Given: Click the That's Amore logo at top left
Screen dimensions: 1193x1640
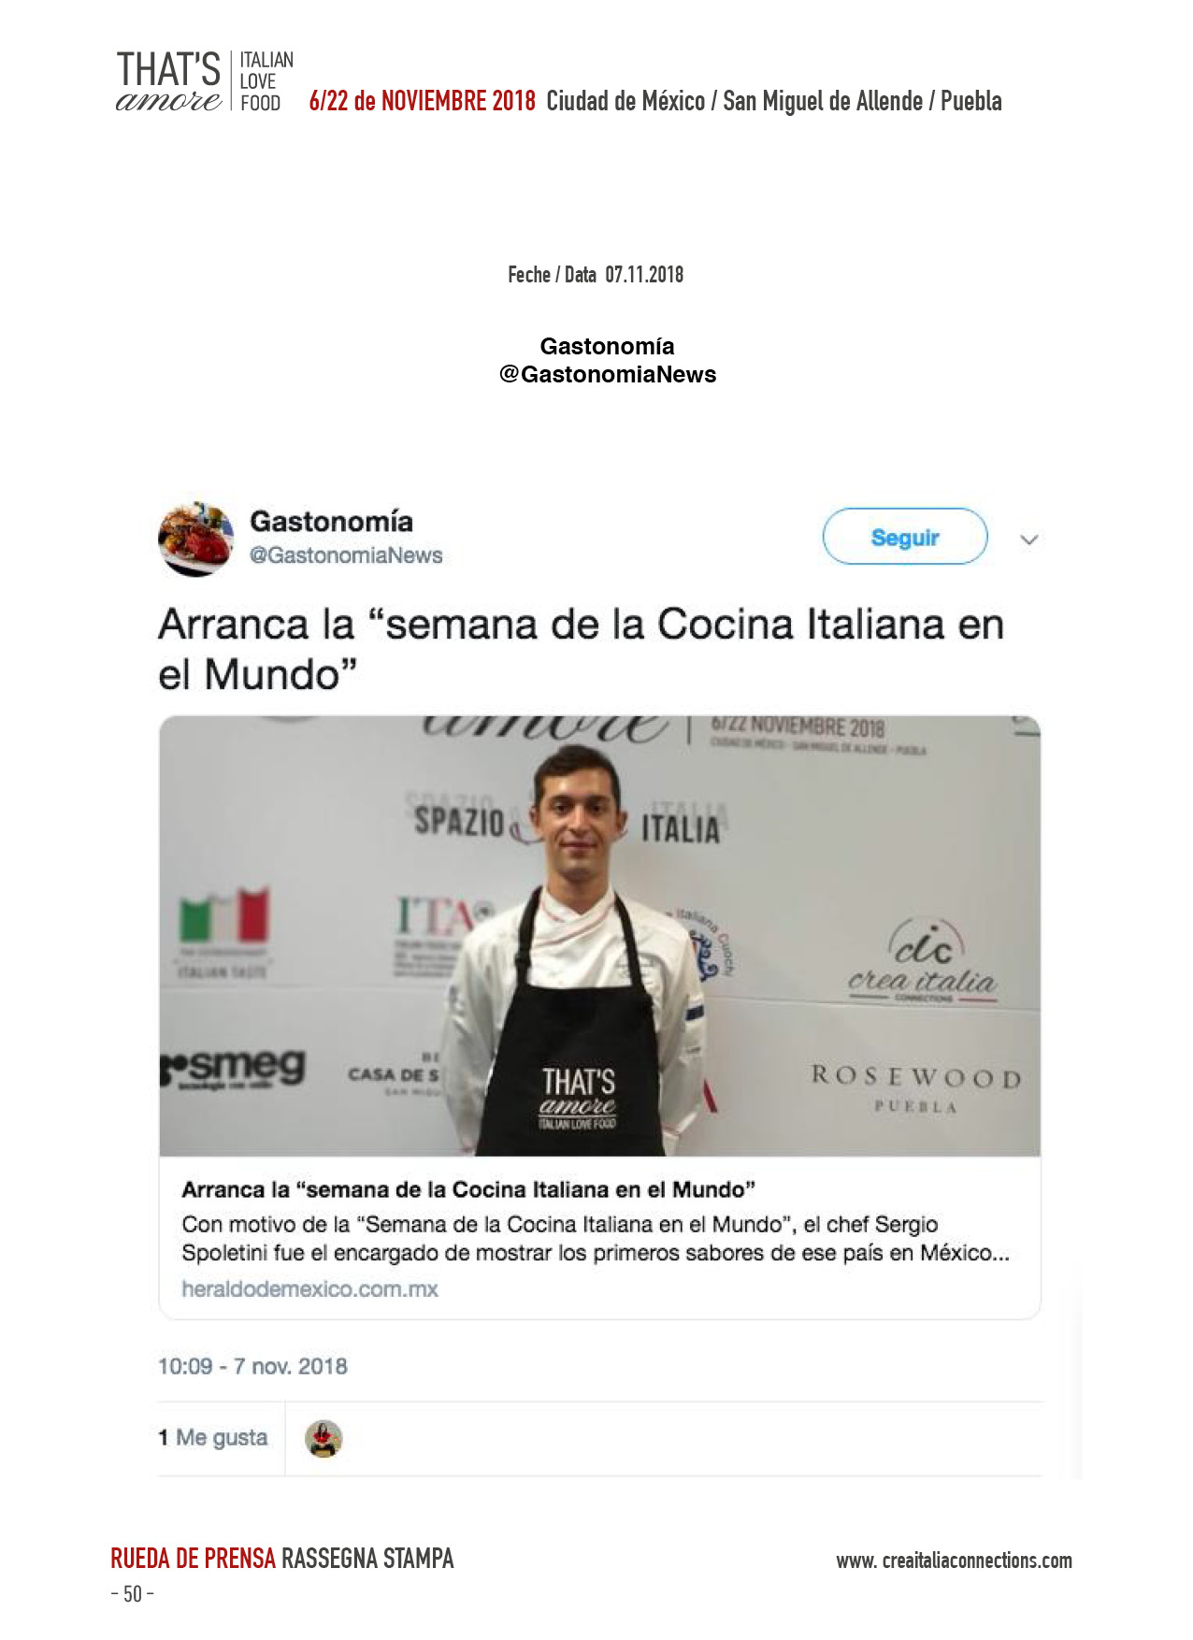Looking at the screenshot, I should (x=205, y=82).
